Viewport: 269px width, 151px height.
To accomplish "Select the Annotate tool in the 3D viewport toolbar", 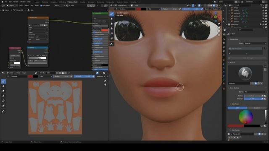I will point(112,44).
